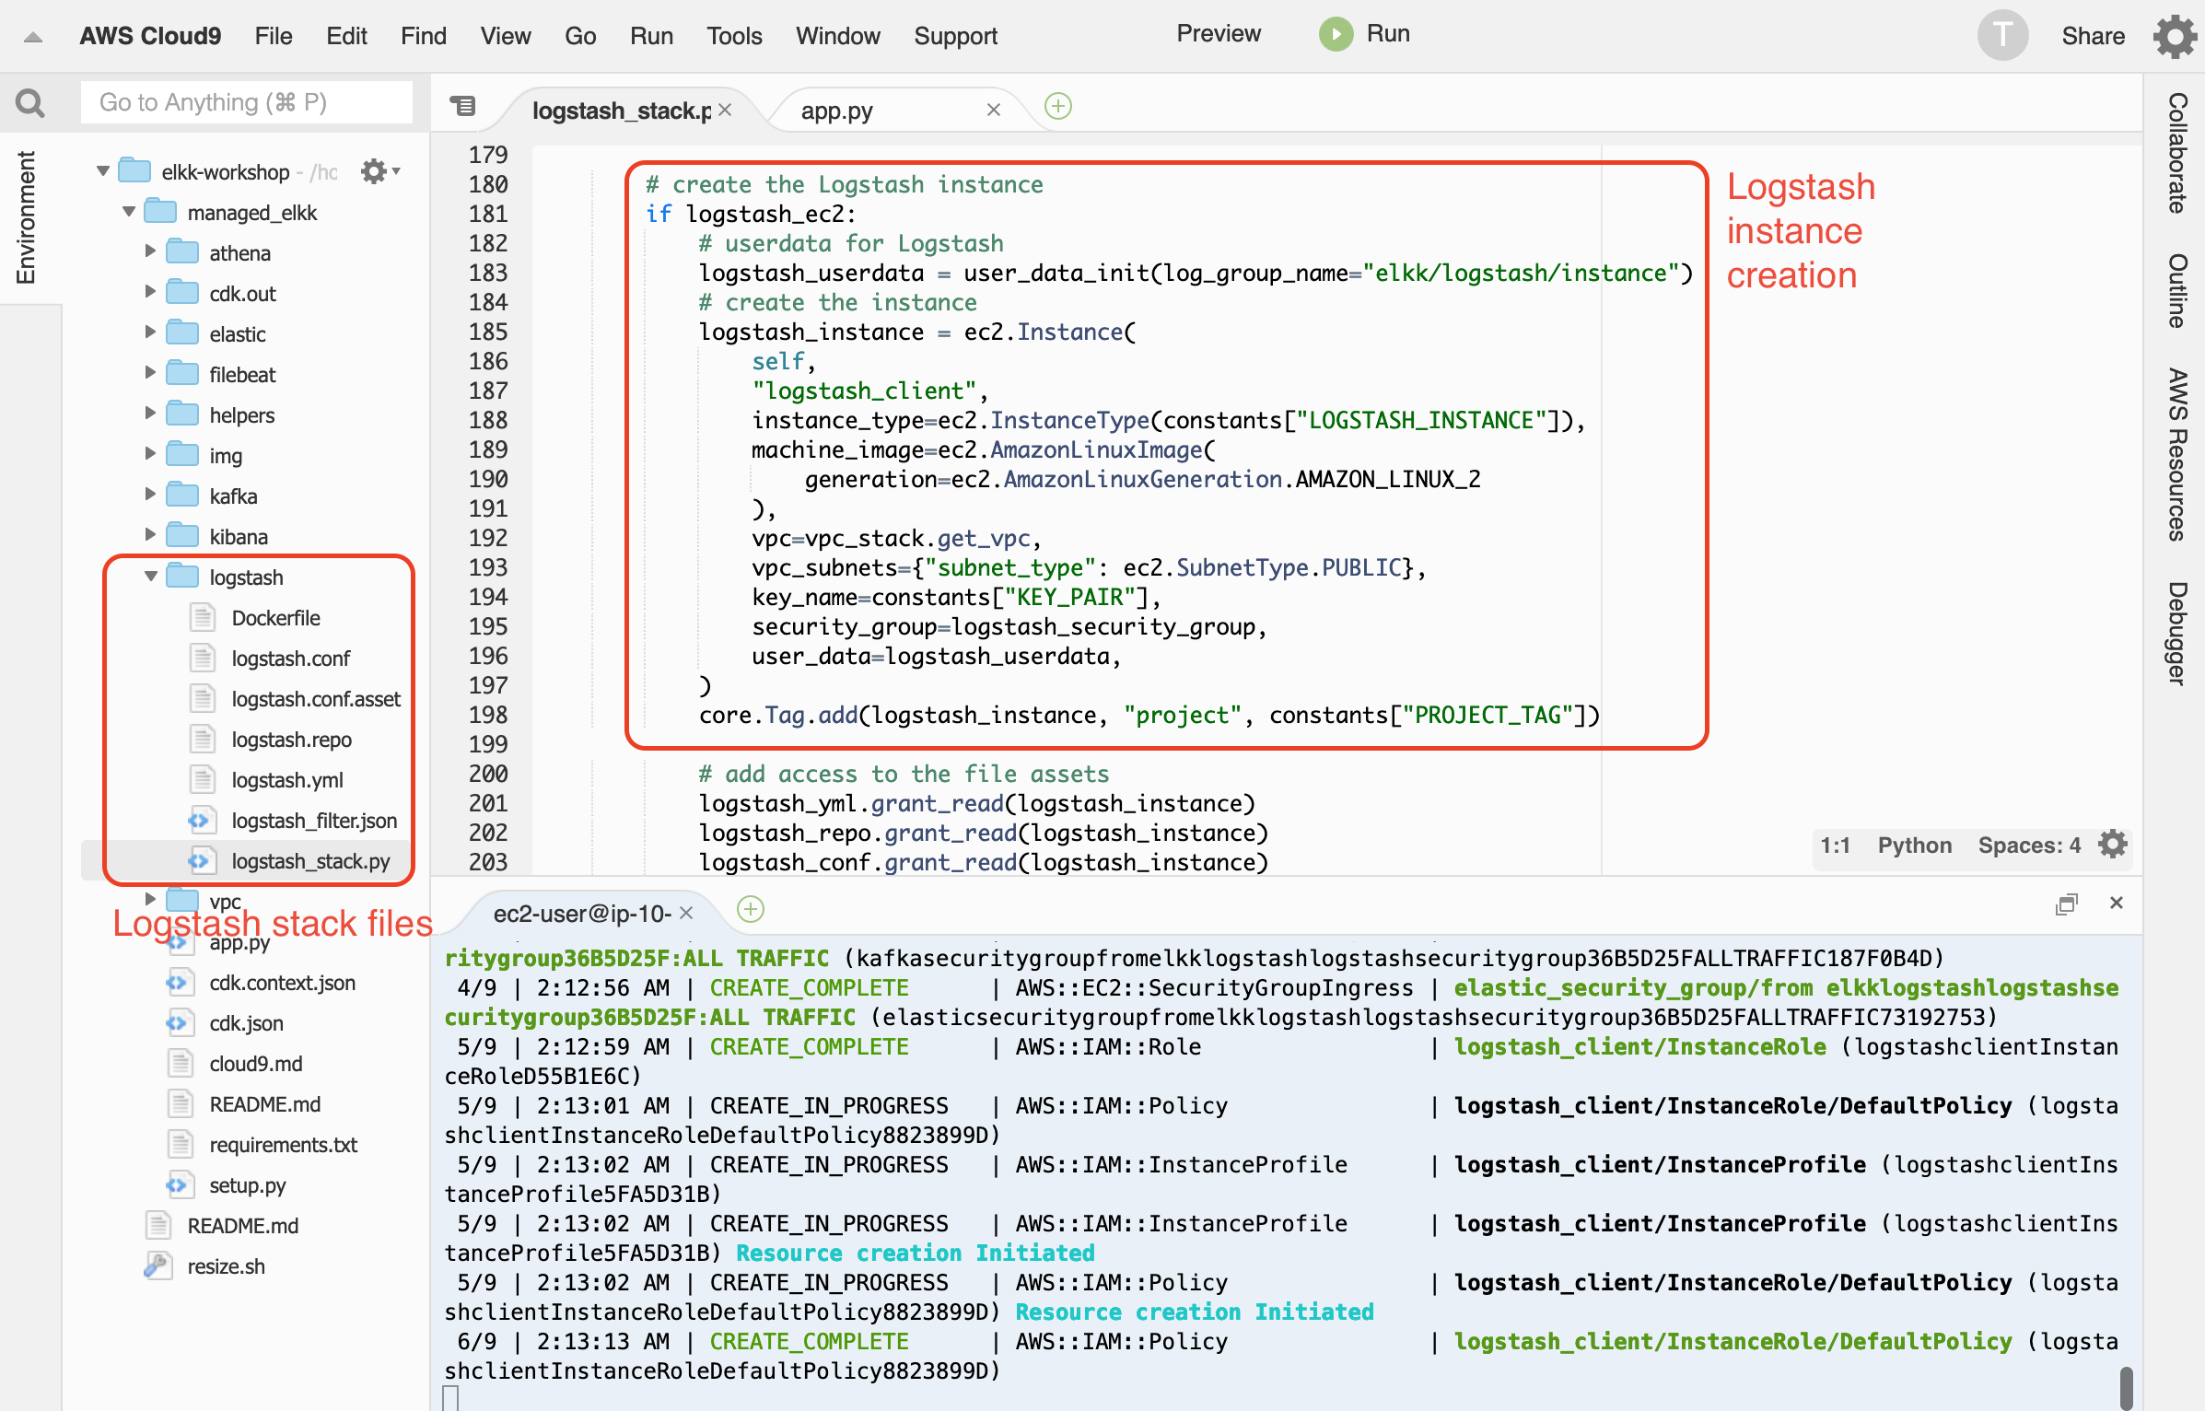The height and width of the screenshot is (1411, 2205).
Task: Open the Support menu
Action: [955, 36]
